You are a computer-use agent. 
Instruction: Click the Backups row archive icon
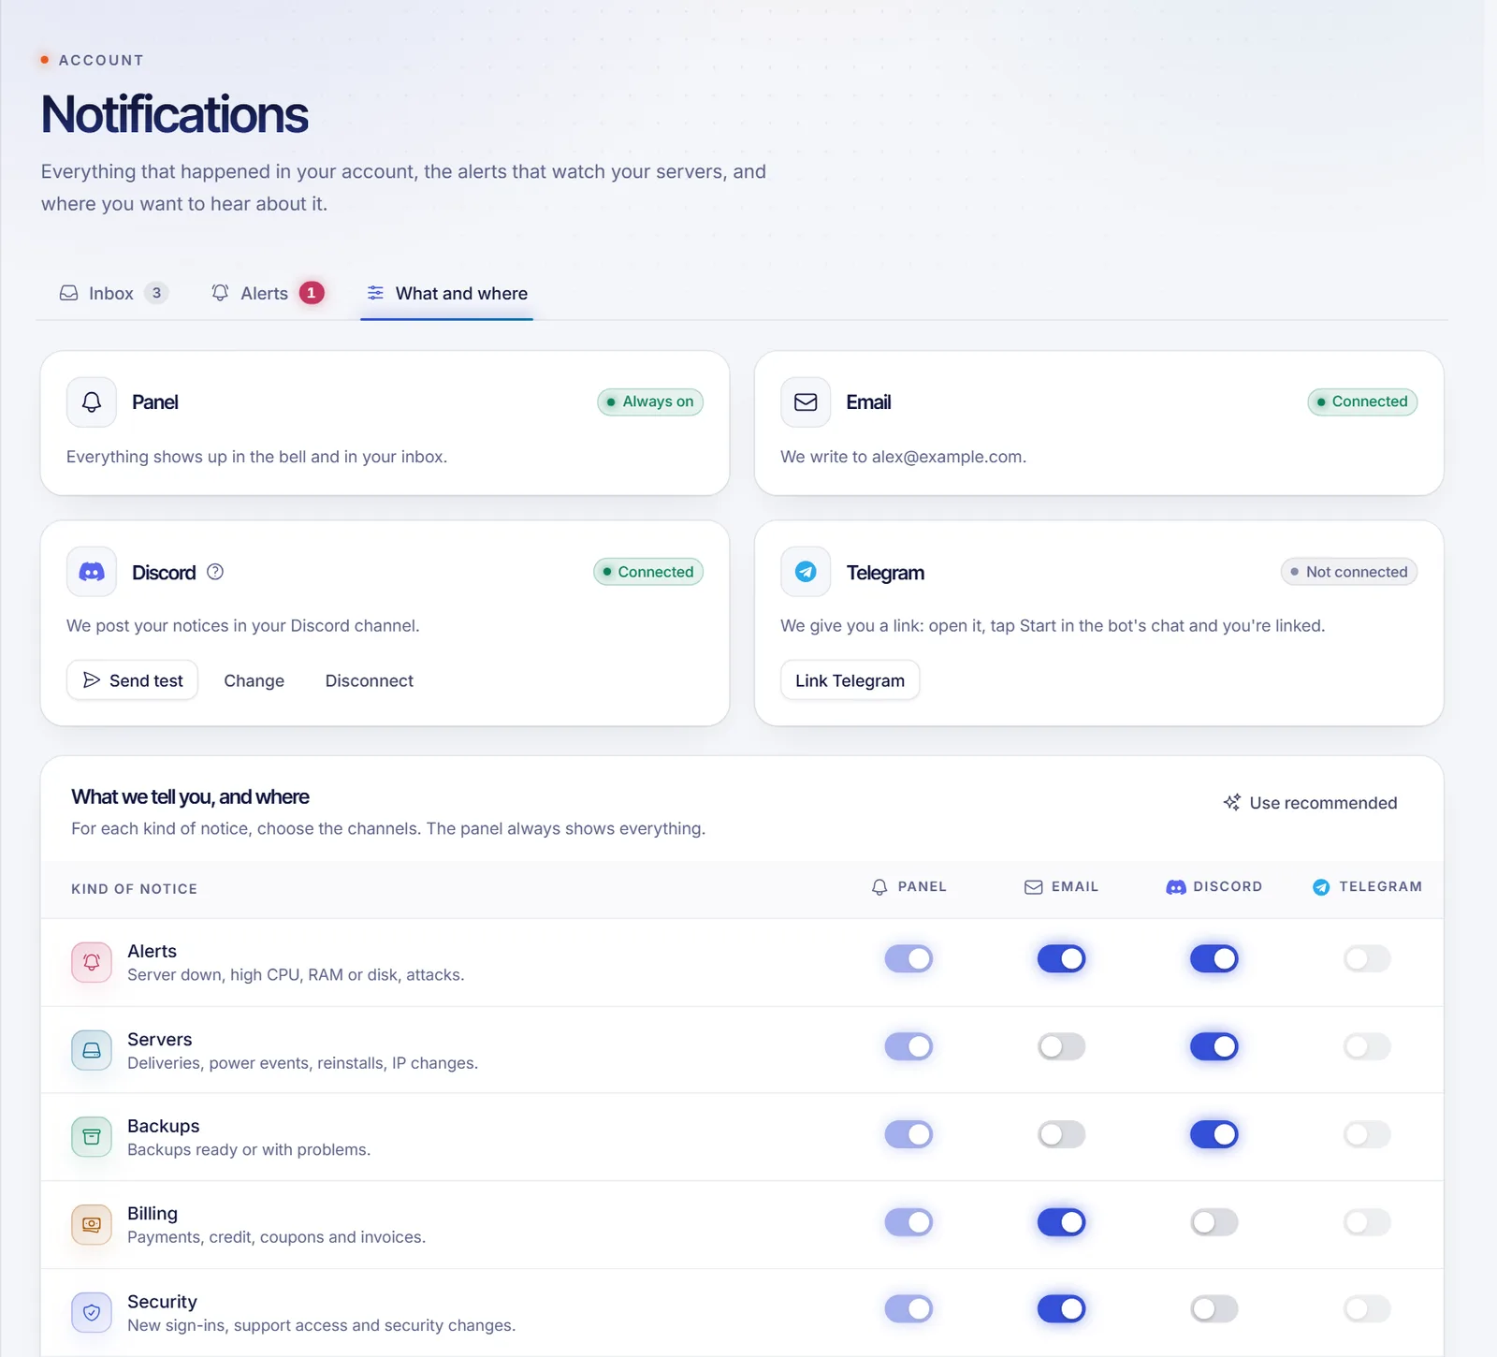click(x=92, y=1137)
